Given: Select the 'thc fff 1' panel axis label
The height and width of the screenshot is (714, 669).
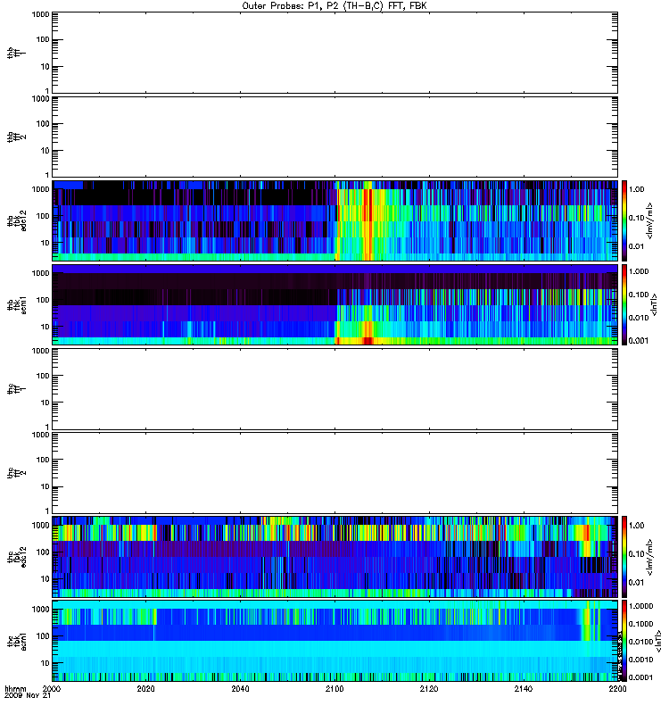Looking at the screenshot, I should tap(16, 389).
